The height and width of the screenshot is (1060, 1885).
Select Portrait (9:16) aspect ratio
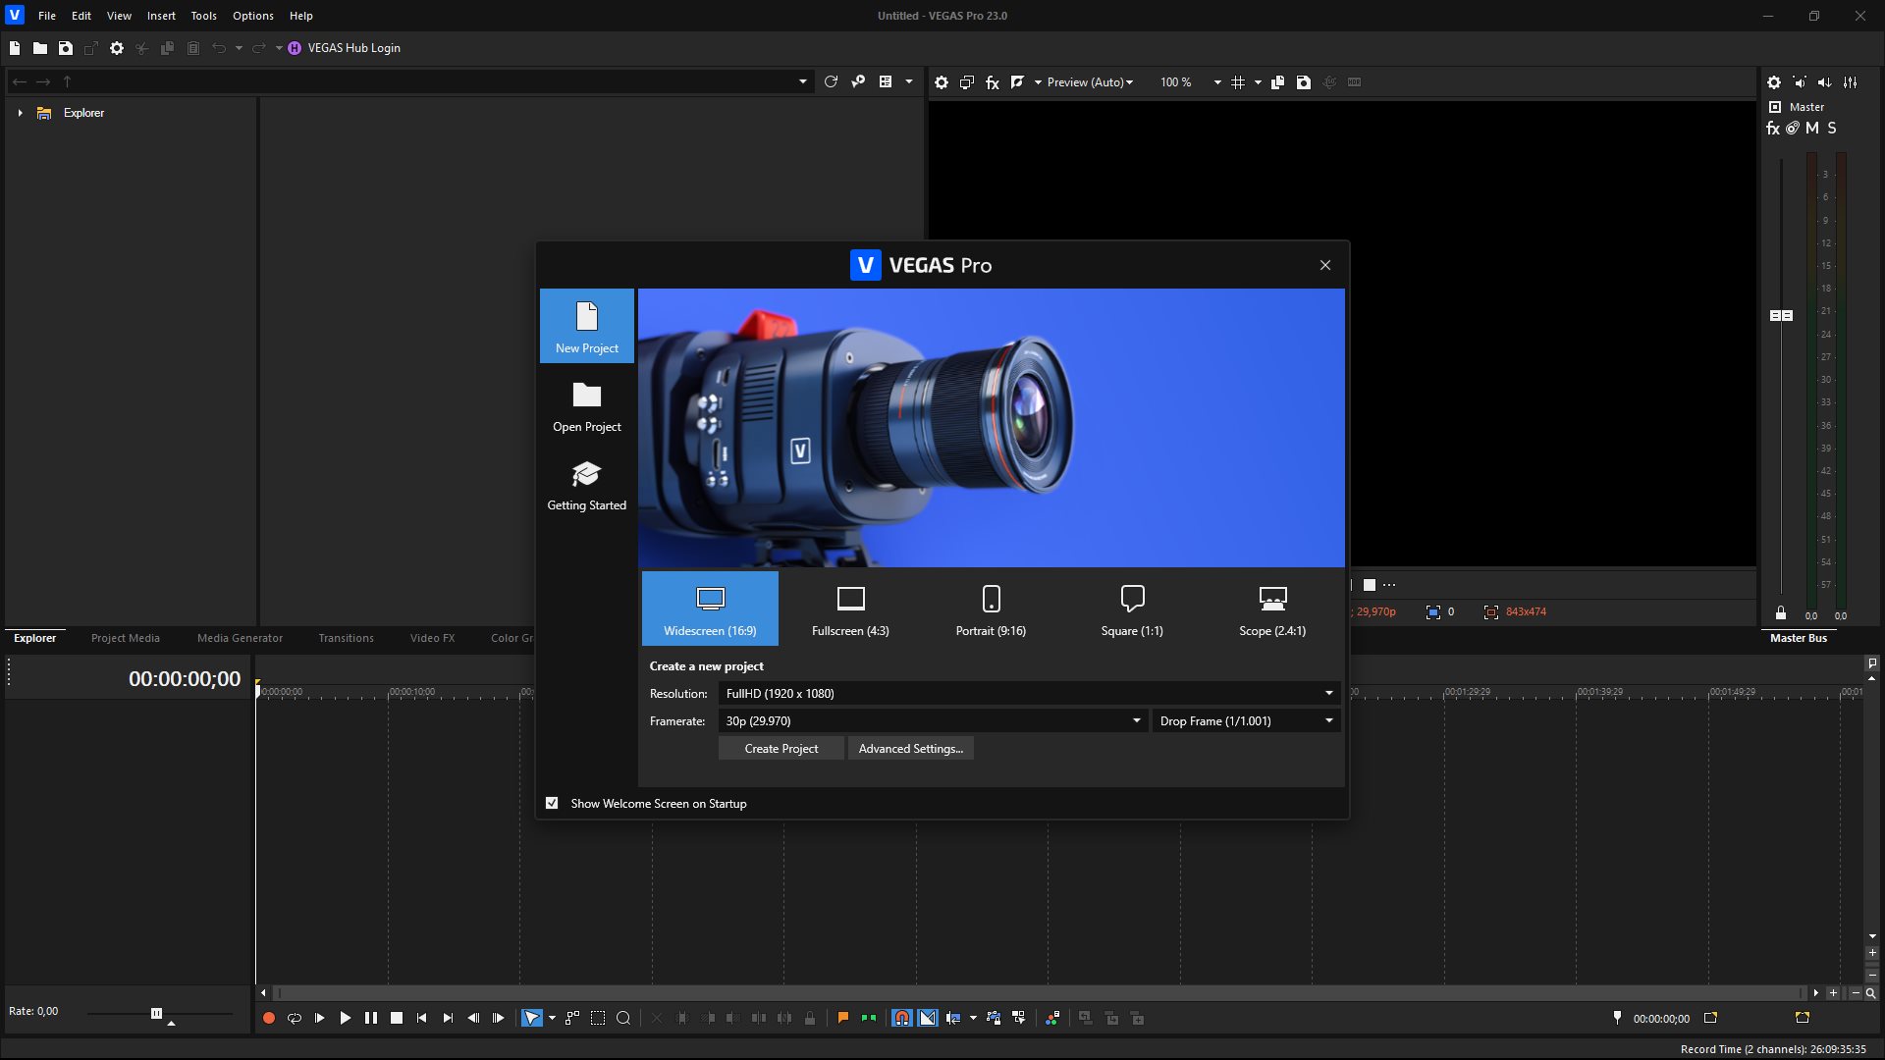click(x=991, y=609)
